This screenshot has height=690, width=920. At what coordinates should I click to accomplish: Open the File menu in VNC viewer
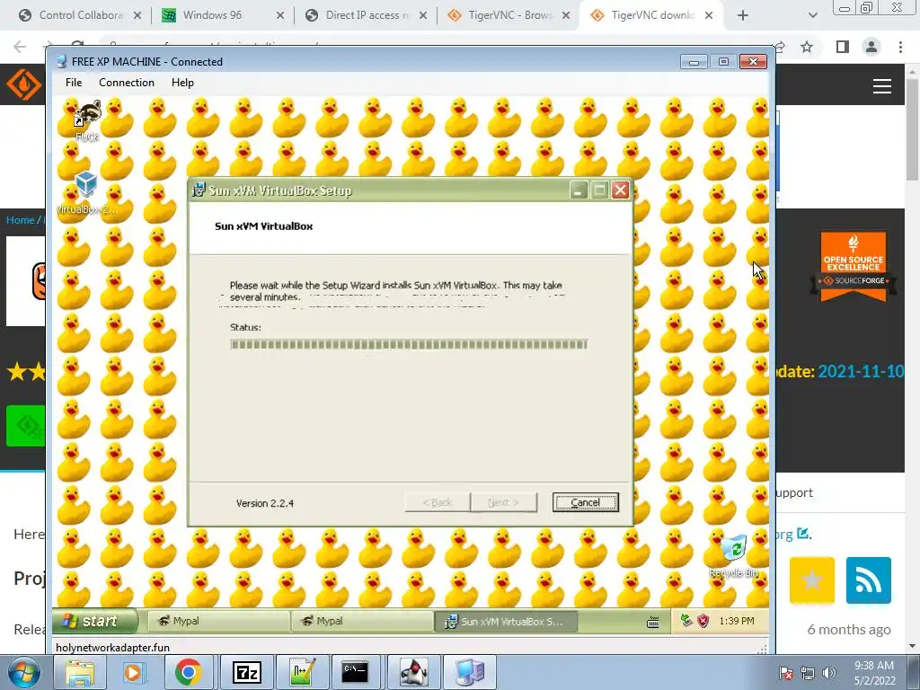74,83
